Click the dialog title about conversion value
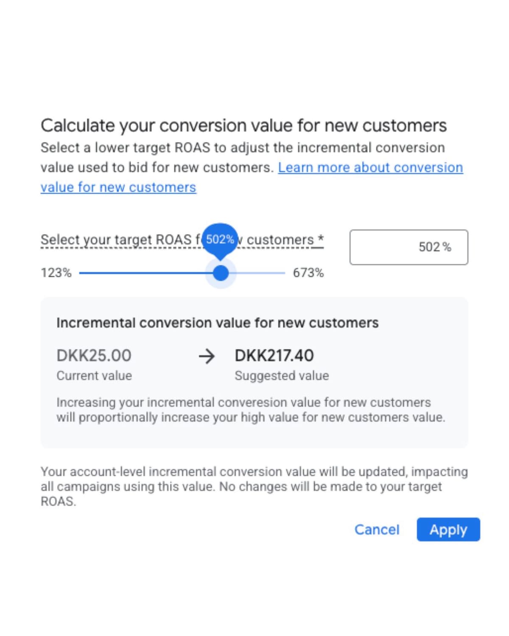The width and height of the screenshot is (509, 636). point(244,125)
